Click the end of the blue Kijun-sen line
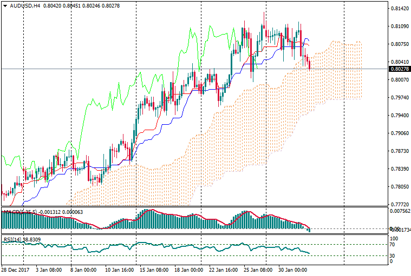The width and height of the screenshot is (411, 276). pos(309,42)
